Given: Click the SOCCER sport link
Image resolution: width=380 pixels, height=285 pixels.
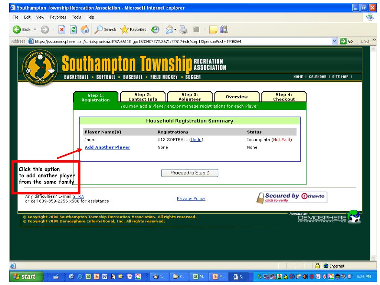Looking at the screenshot, I should coord(193,77).
